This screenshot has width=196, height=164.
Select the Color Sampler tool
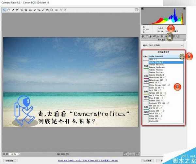[17, 10]
